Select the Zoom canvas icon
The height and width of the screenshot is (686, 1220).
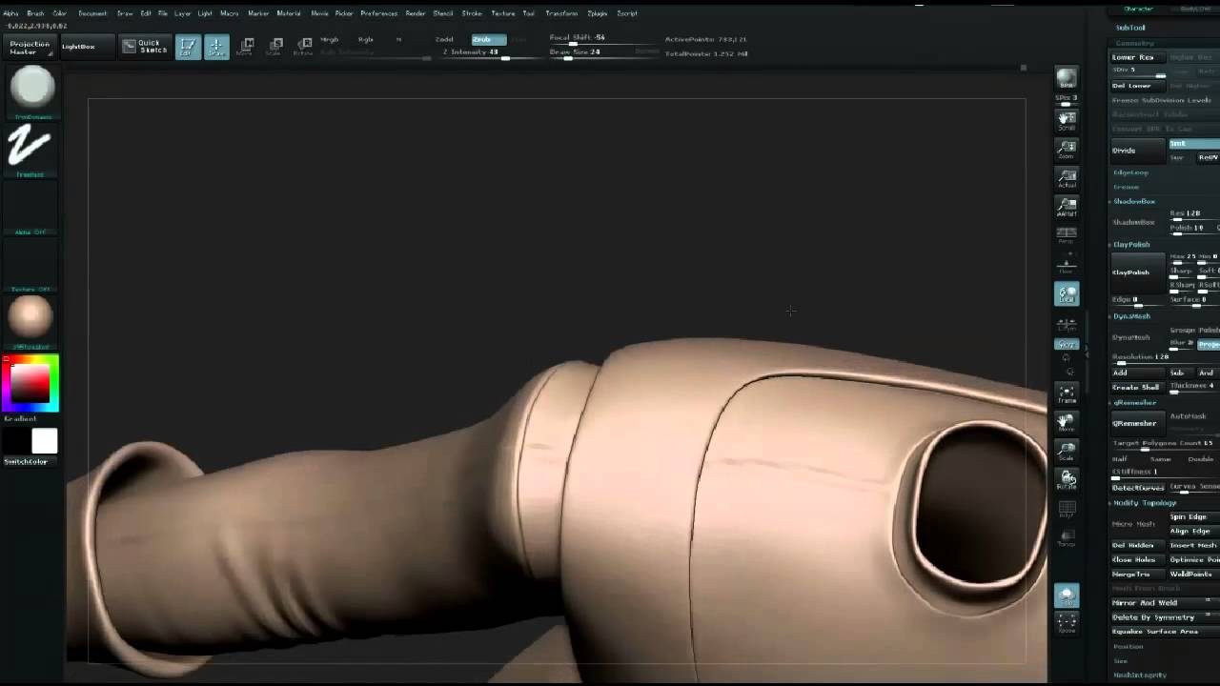tap(1067, 149)
